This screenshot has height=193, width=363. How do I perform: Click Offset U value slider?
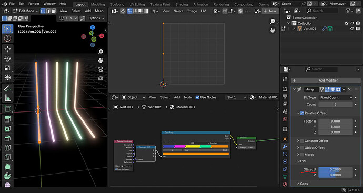[336, 169]
